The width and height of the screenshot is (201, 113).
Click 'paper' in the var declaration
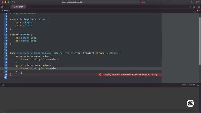tap(24, 38)
